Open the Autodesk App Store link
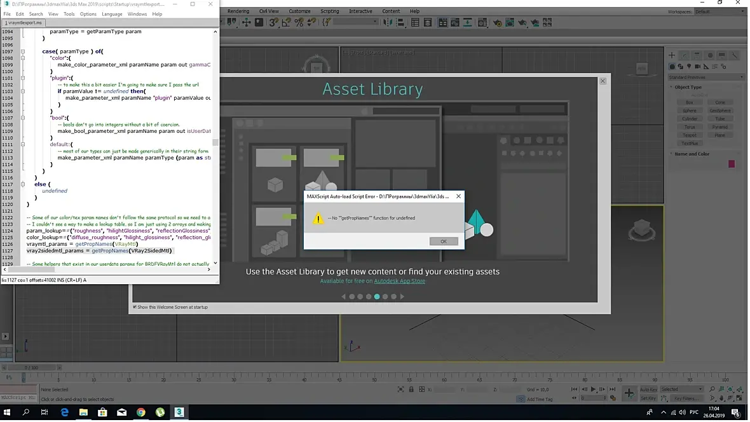The image size is (750, 422). [399, 281]
